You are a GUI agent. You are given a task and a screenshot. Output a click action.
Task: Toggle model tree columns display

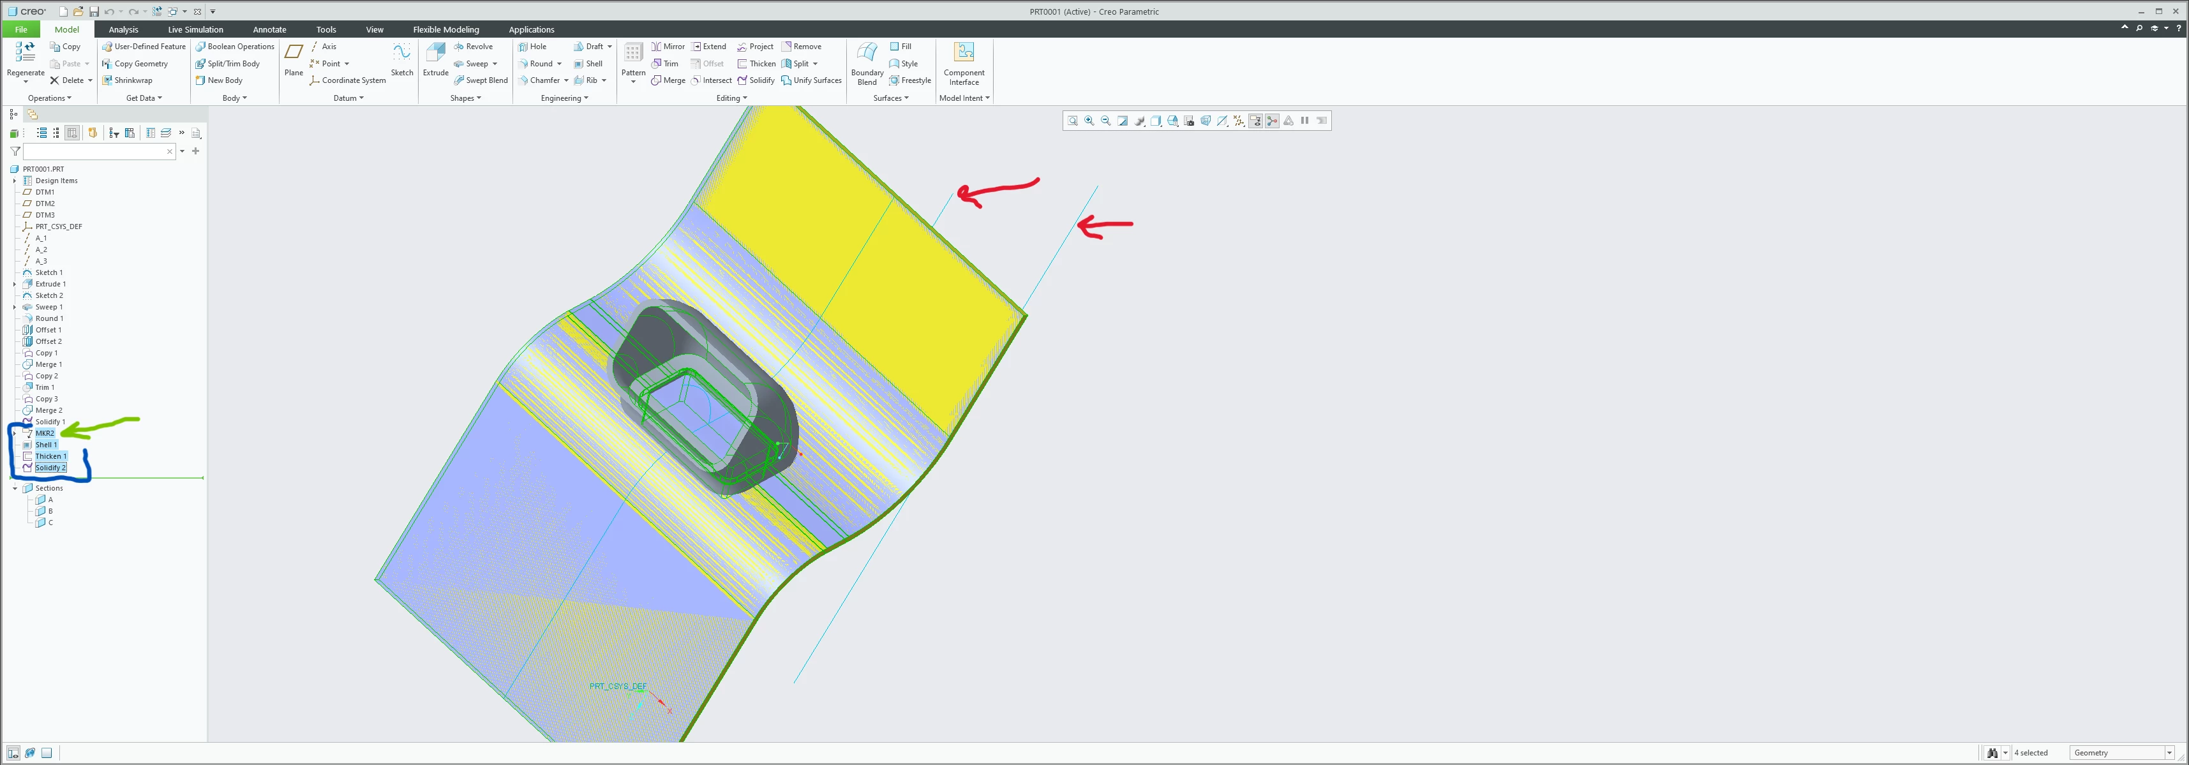[x=72, y=133]
